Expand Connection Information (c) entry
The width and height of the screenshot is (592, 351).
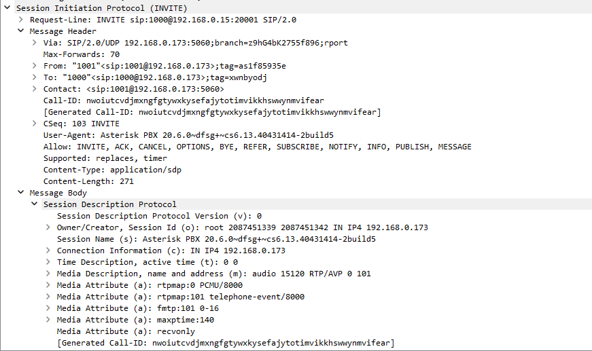48,250
